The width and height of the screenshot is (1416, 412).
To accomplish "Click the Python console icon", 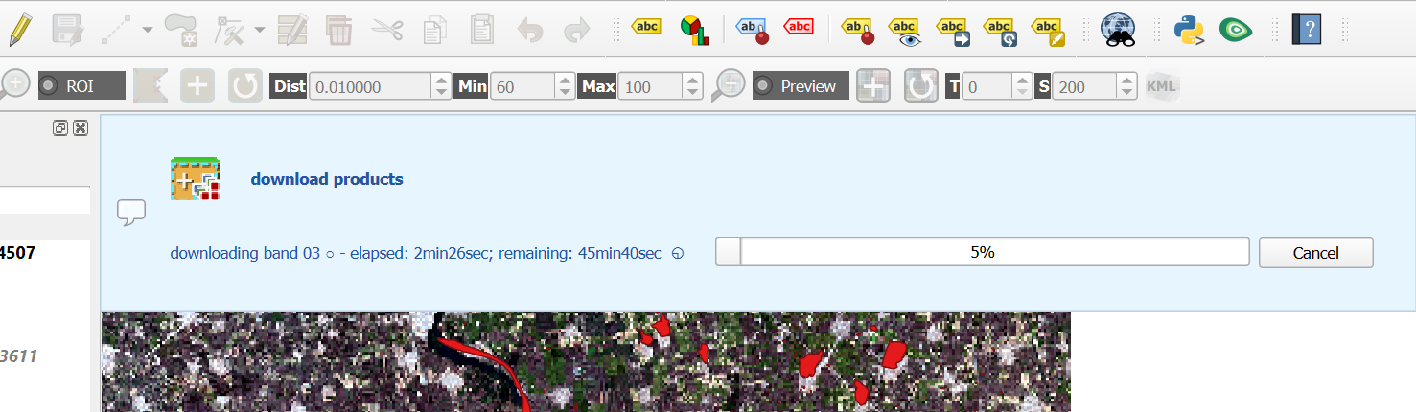I will coord(1189,30).
